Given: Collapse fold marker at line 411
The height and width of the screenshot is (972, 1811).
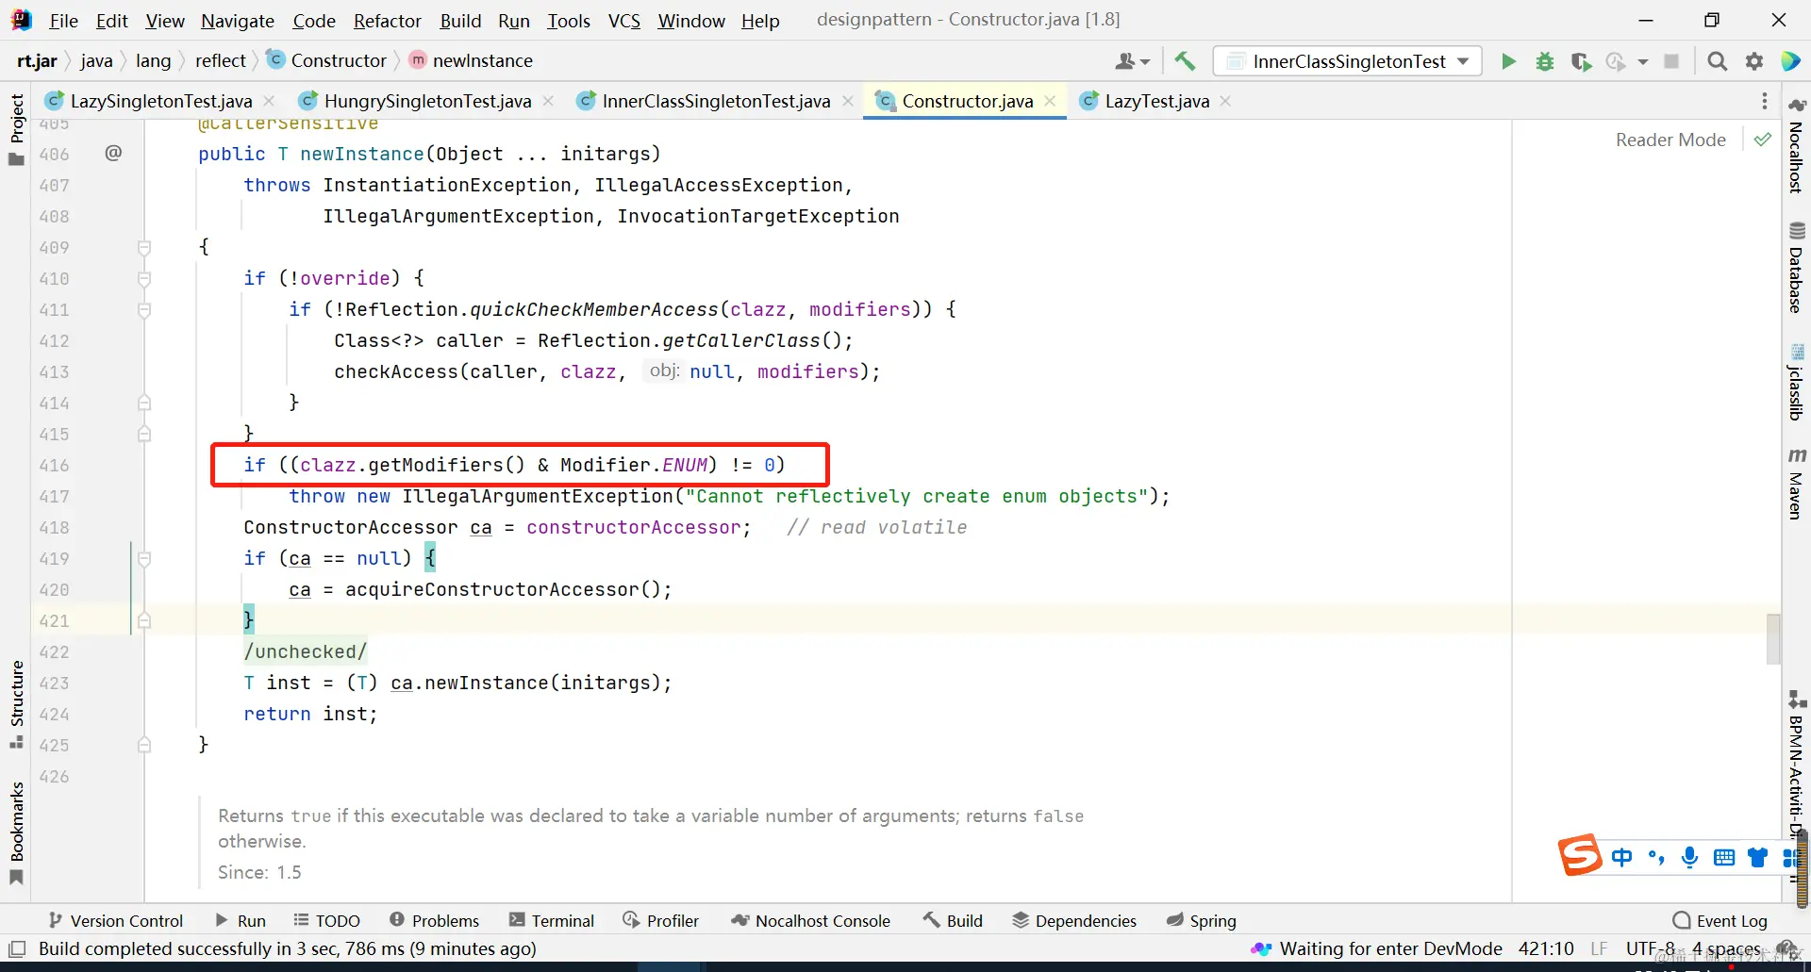Looking at the screenshot, I should point(144,309).
